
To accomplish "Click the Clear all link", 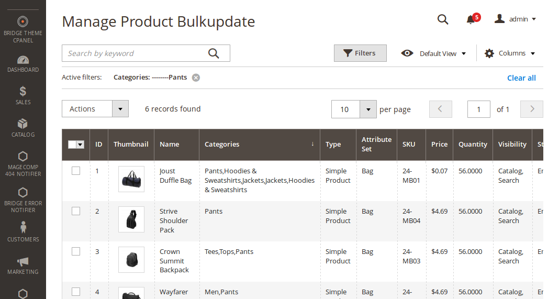I will (521, 78).
